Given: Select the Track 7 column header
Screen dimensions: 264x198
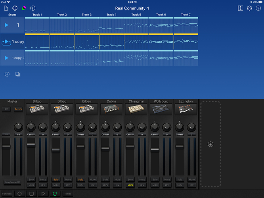Looking at the screenshot, I should click(186, 15).
